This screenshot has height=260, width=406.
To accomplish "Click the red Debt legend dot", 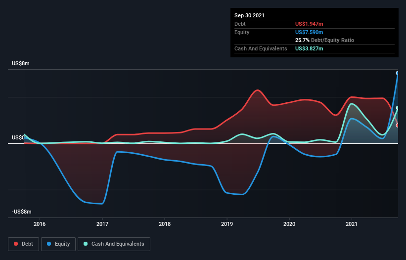I will [16, 244].
